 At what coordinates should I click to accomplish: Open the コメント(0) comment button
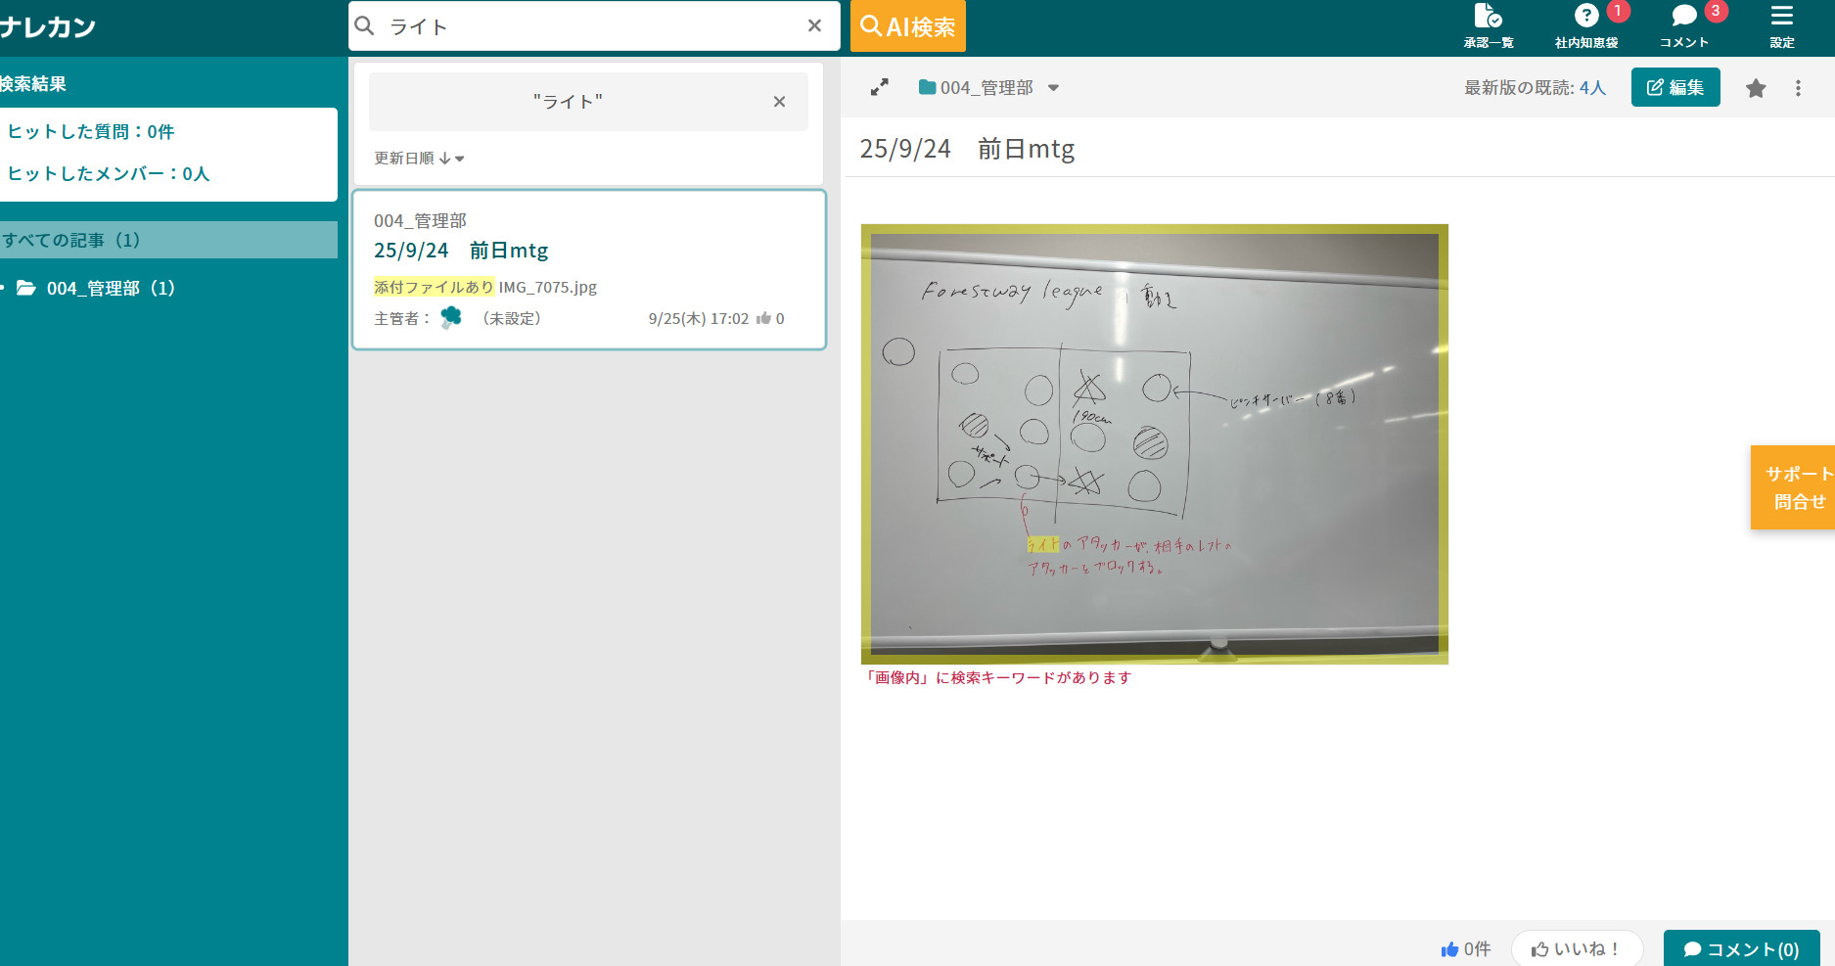[1741, 948]
